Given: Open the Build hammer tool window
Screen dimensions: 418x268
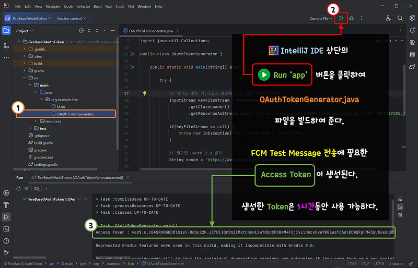Looking at the screenshot, I should (6, 205).
